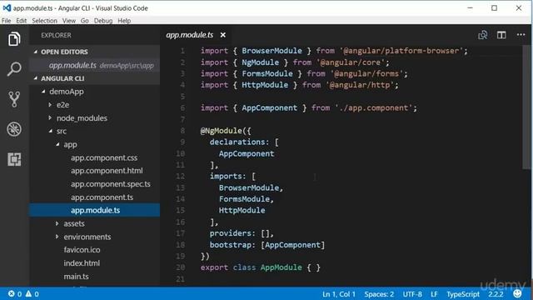The width and height of the screenshot is (533, 300).
Task: Collapse the Open Editors section
Action: tap(36, 52)
